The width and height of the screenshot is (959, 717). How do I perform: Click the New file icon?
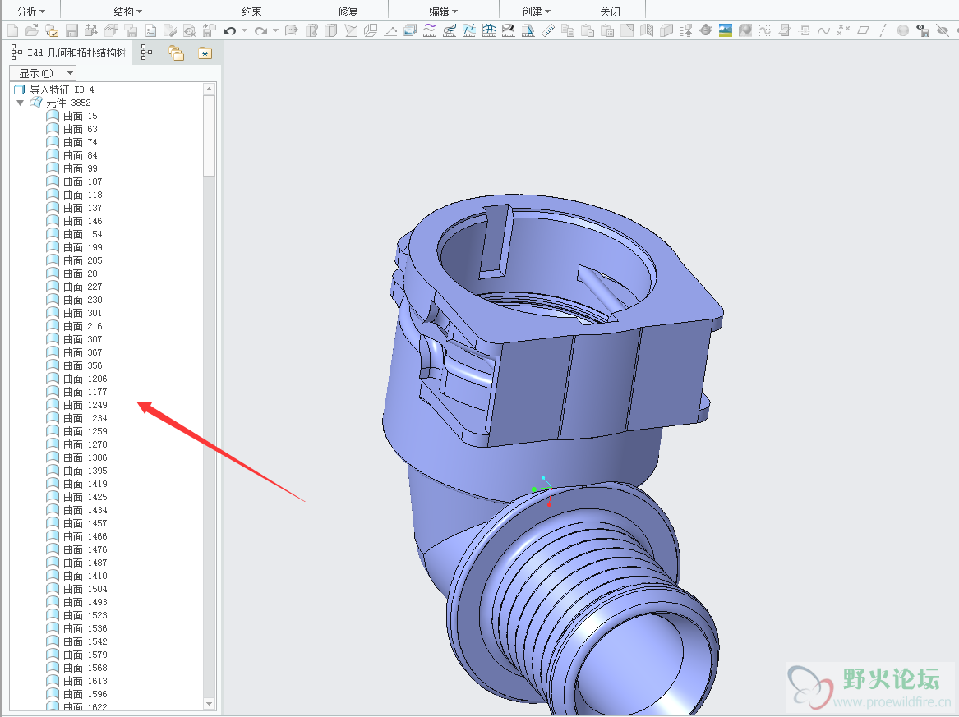click(x=13, y=30)
